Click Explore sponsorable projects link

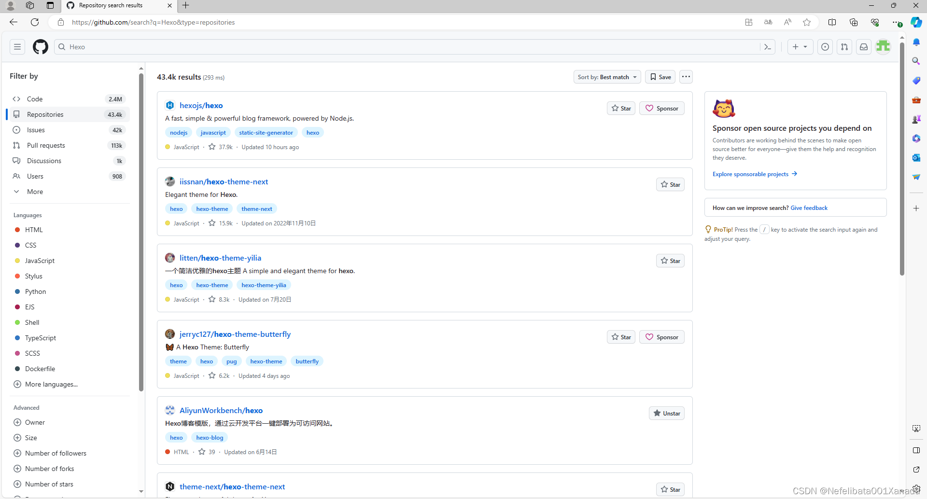click(x=755, y=174)
